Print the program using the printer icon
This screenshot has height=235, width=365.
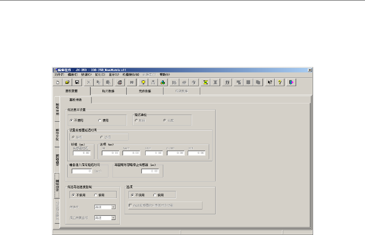tap(120, 82)
